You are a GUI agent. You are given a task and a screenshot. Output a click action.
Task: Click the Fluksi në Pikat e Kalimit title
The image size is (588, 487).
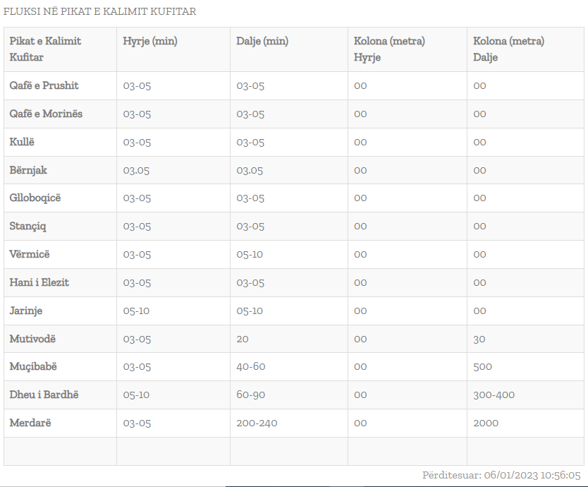99,11
